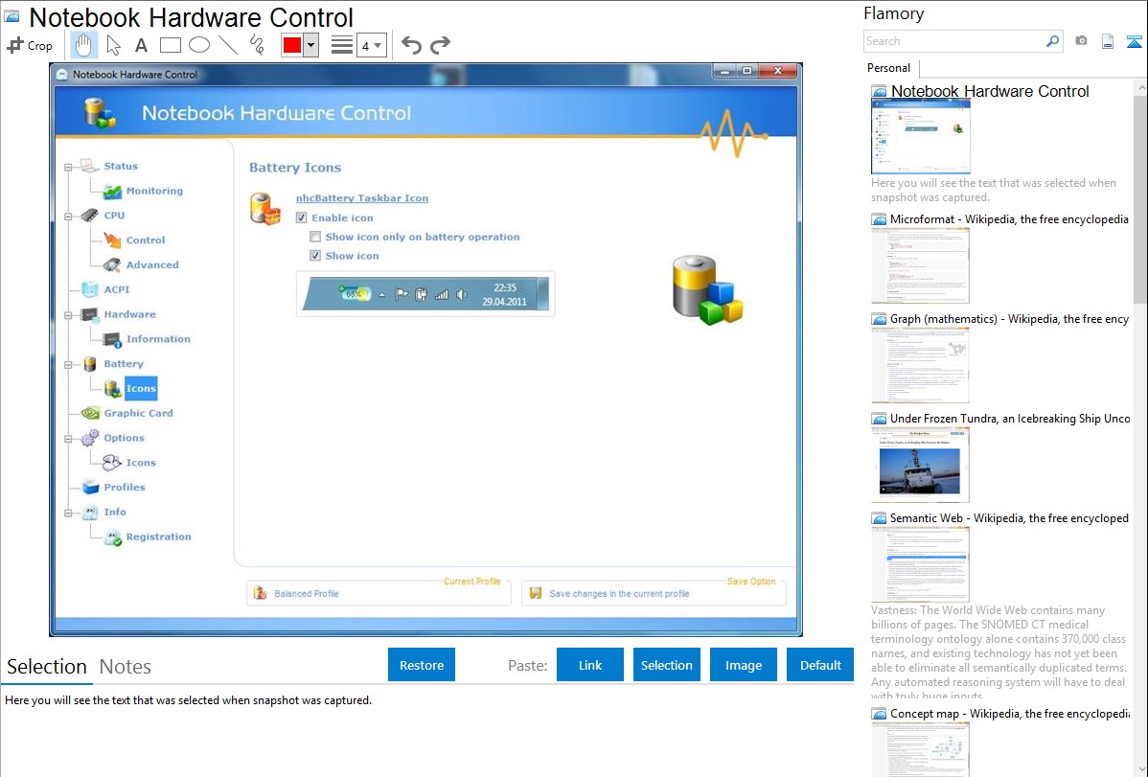Select the Crop tool
This screenshot has height=777, width=1148.
(x=30, y=45)
